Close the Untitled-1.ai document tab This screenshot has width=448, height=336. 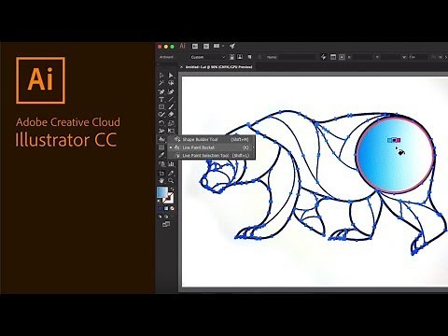coord(181,67)
